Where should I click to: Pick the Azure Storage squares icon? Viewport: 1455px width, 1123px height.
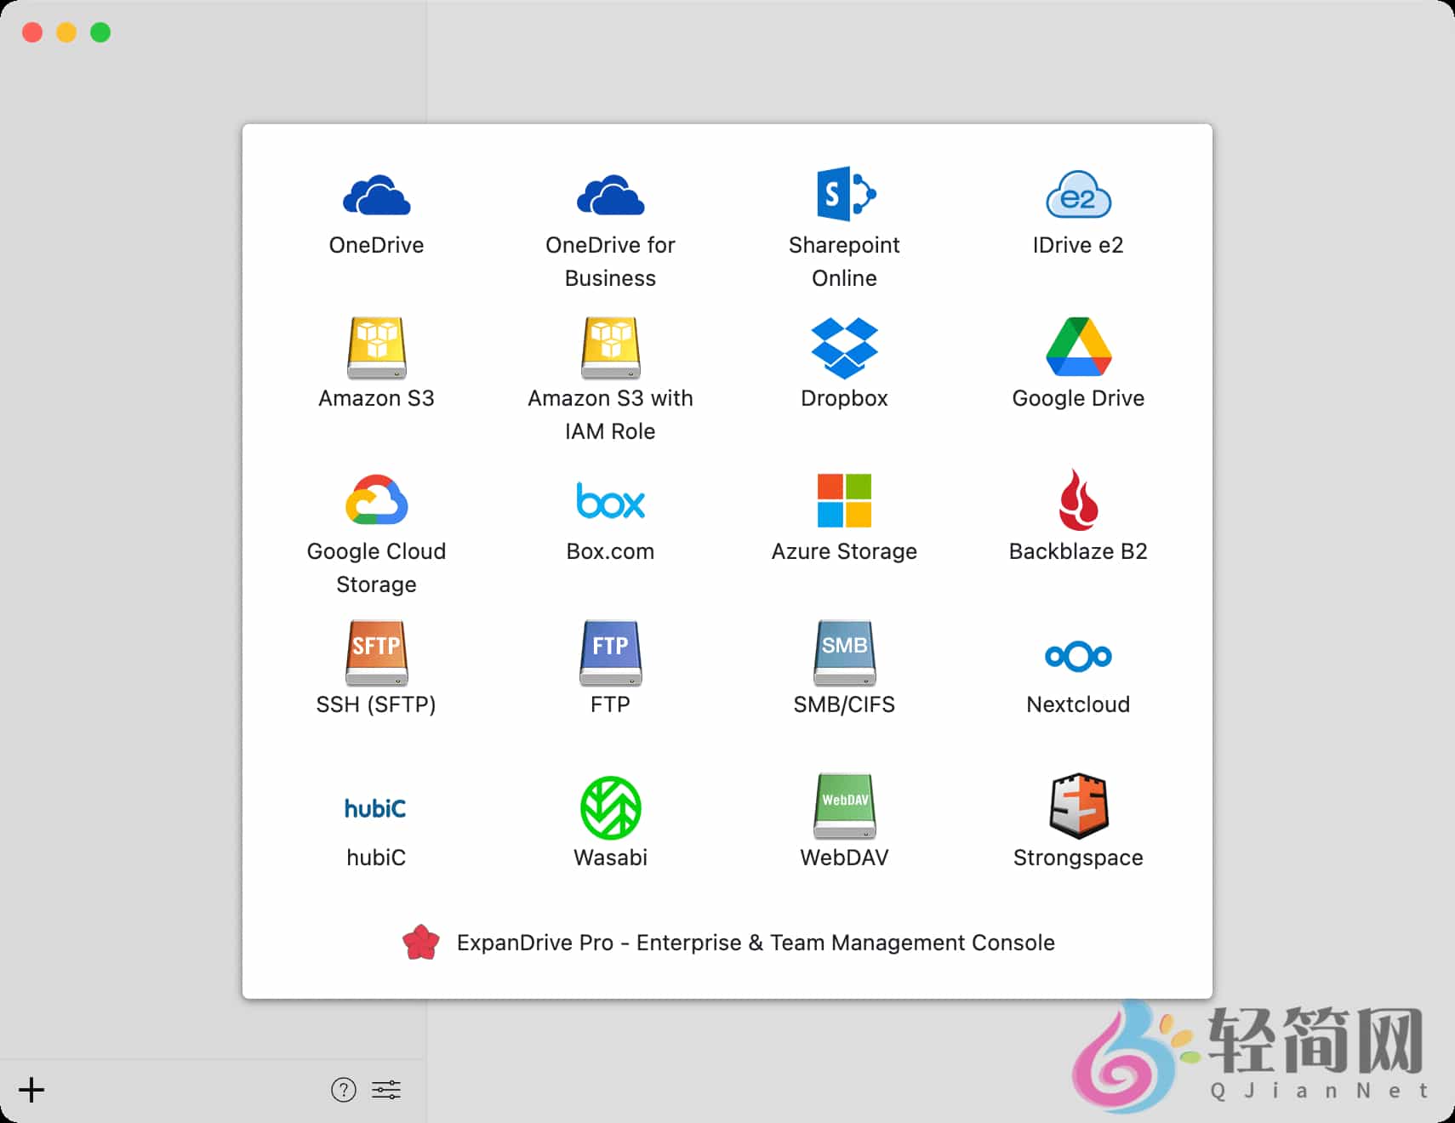point(844,500)
